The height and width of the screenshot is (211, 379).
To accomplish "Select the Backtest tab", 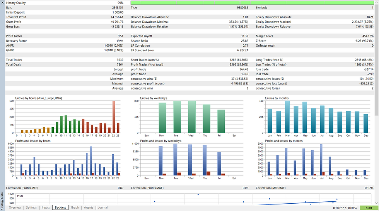I will pyautogui.click(x=60, y=208).
